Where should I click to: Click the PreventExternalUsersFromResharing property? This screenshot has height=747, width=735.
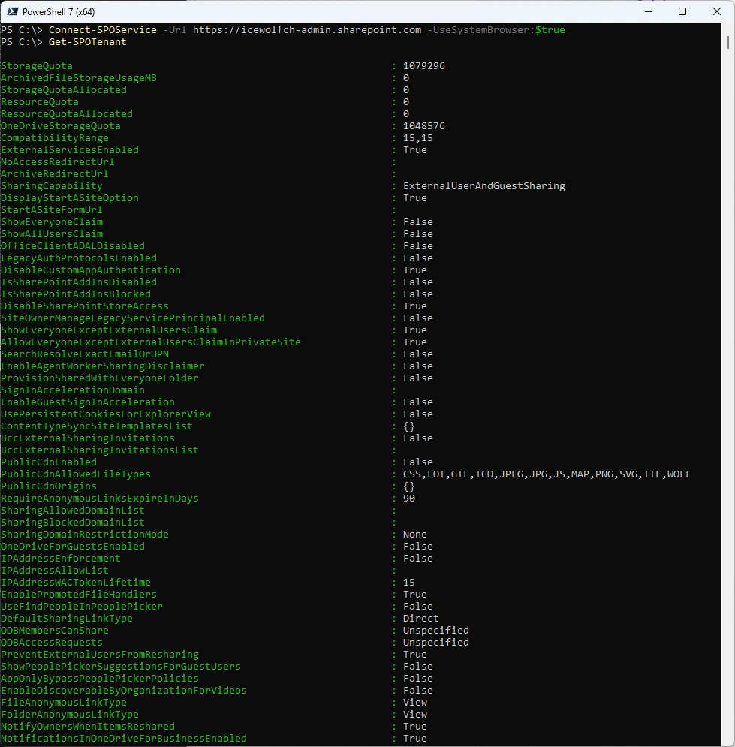point(100,654)
